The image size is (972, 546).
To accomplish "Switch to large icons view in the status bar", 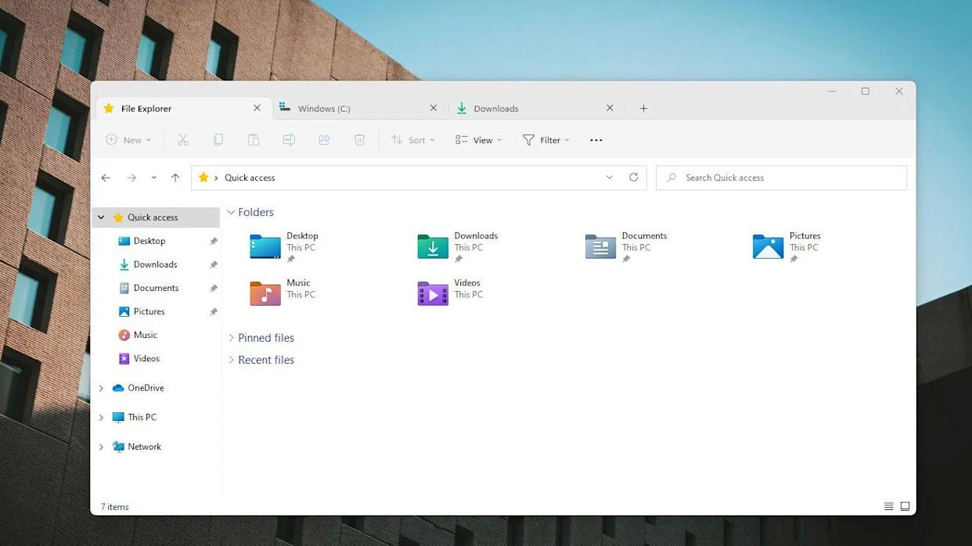I will tap(905, 506).
